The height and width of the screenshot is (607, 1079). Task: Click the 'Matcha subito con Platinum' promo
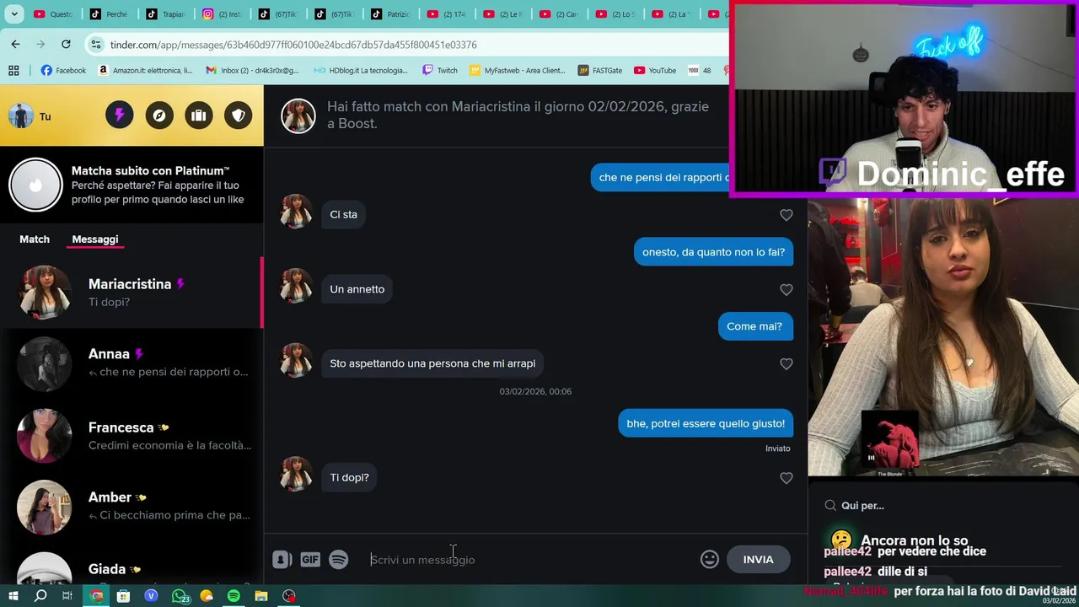point(132,185)
